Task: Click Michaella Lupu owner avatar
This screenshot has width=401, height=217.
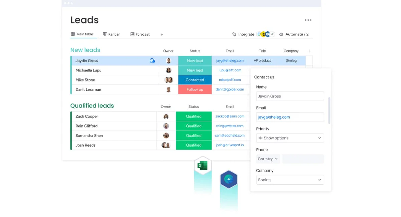Action: [168, 70]
